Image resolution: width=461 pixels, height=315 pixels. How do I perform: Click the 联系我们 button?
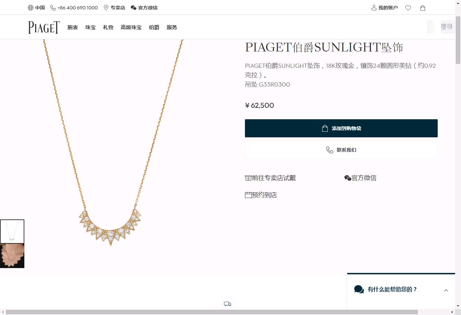pyautogui.click(x=341, y=150)
